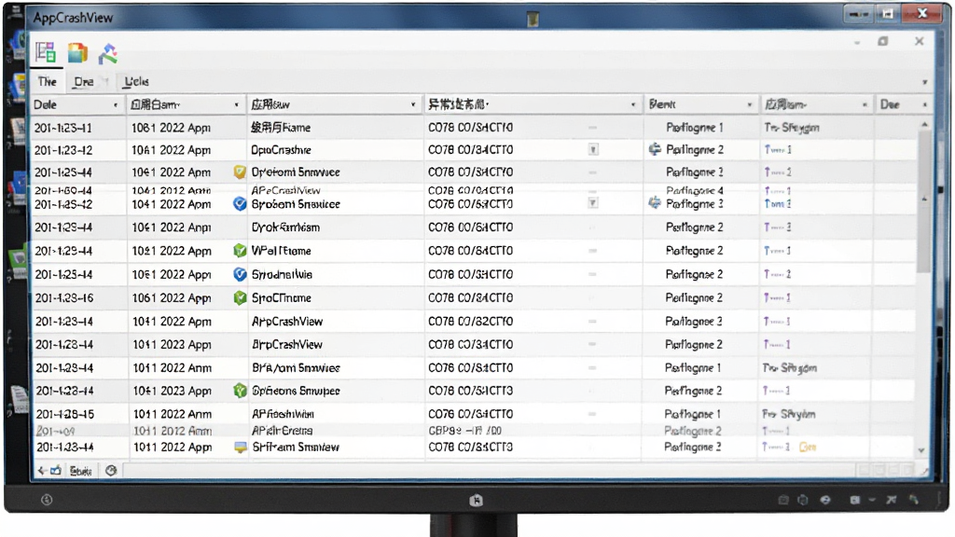Image resolution: width=955 pixels, height=537 pixels.
Task: Click the date cell 201-4:28-15
Action: point(64,414)
